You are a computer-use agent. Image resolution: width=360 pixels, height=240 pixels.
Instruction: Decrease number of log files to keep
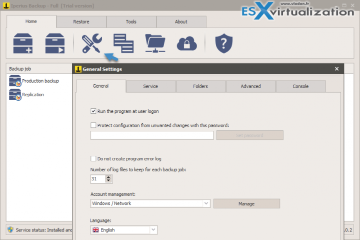[x=108, y=180]
